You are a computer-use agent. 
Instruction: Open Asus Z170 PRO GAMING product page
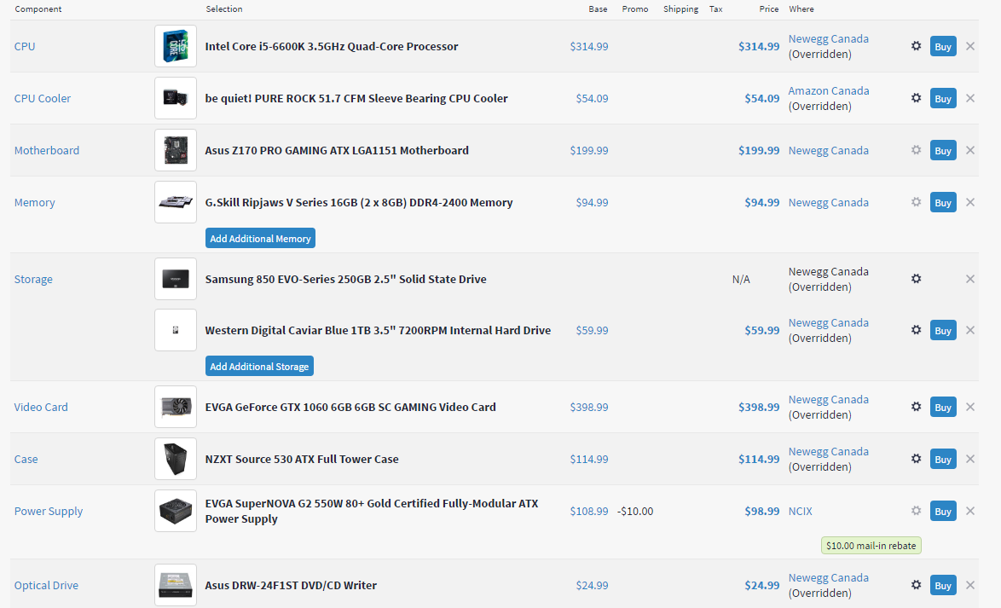coord(337,150)
